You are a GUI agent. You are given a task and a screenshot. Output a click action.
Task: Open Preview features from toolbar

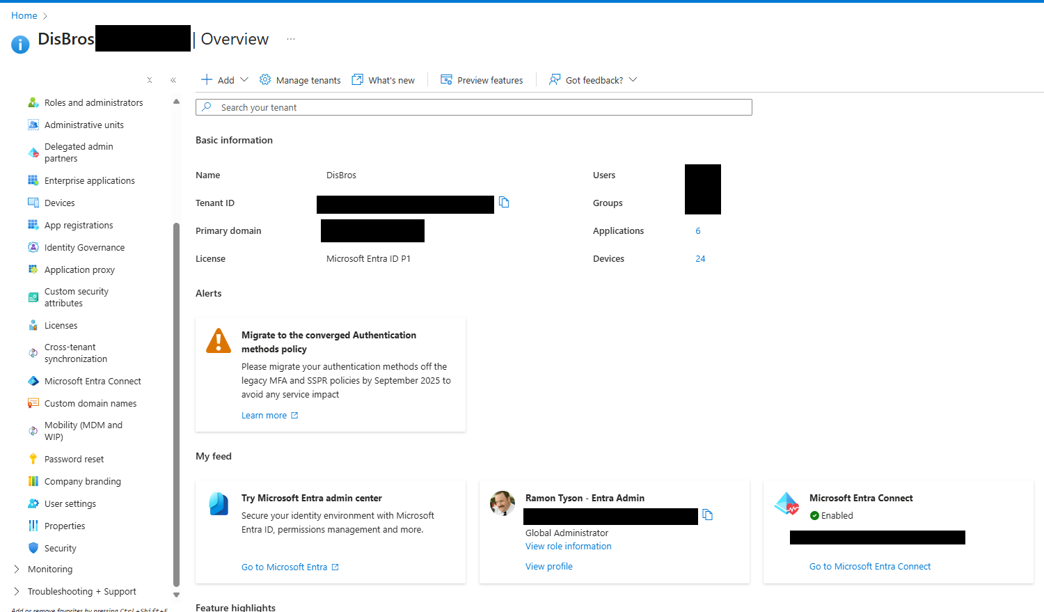(x=482, y=80)
